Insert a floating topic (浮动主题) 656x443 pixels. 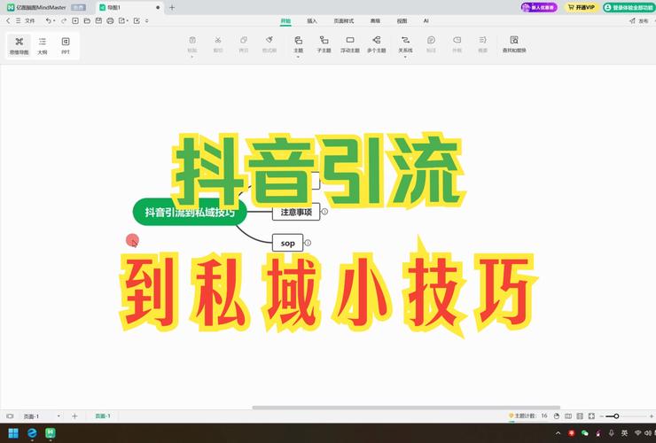coord(350,43)
